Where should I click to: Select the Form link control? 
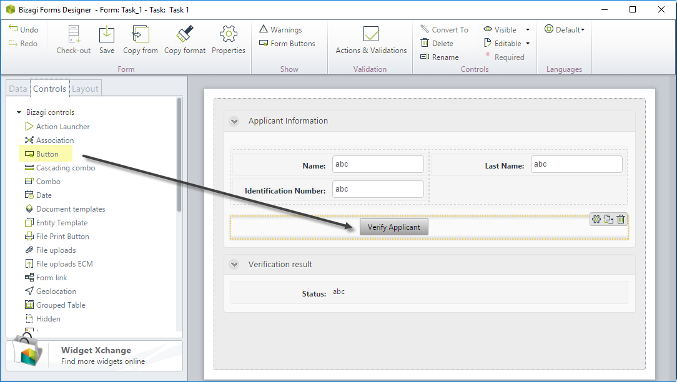click(x=46, y=278)
